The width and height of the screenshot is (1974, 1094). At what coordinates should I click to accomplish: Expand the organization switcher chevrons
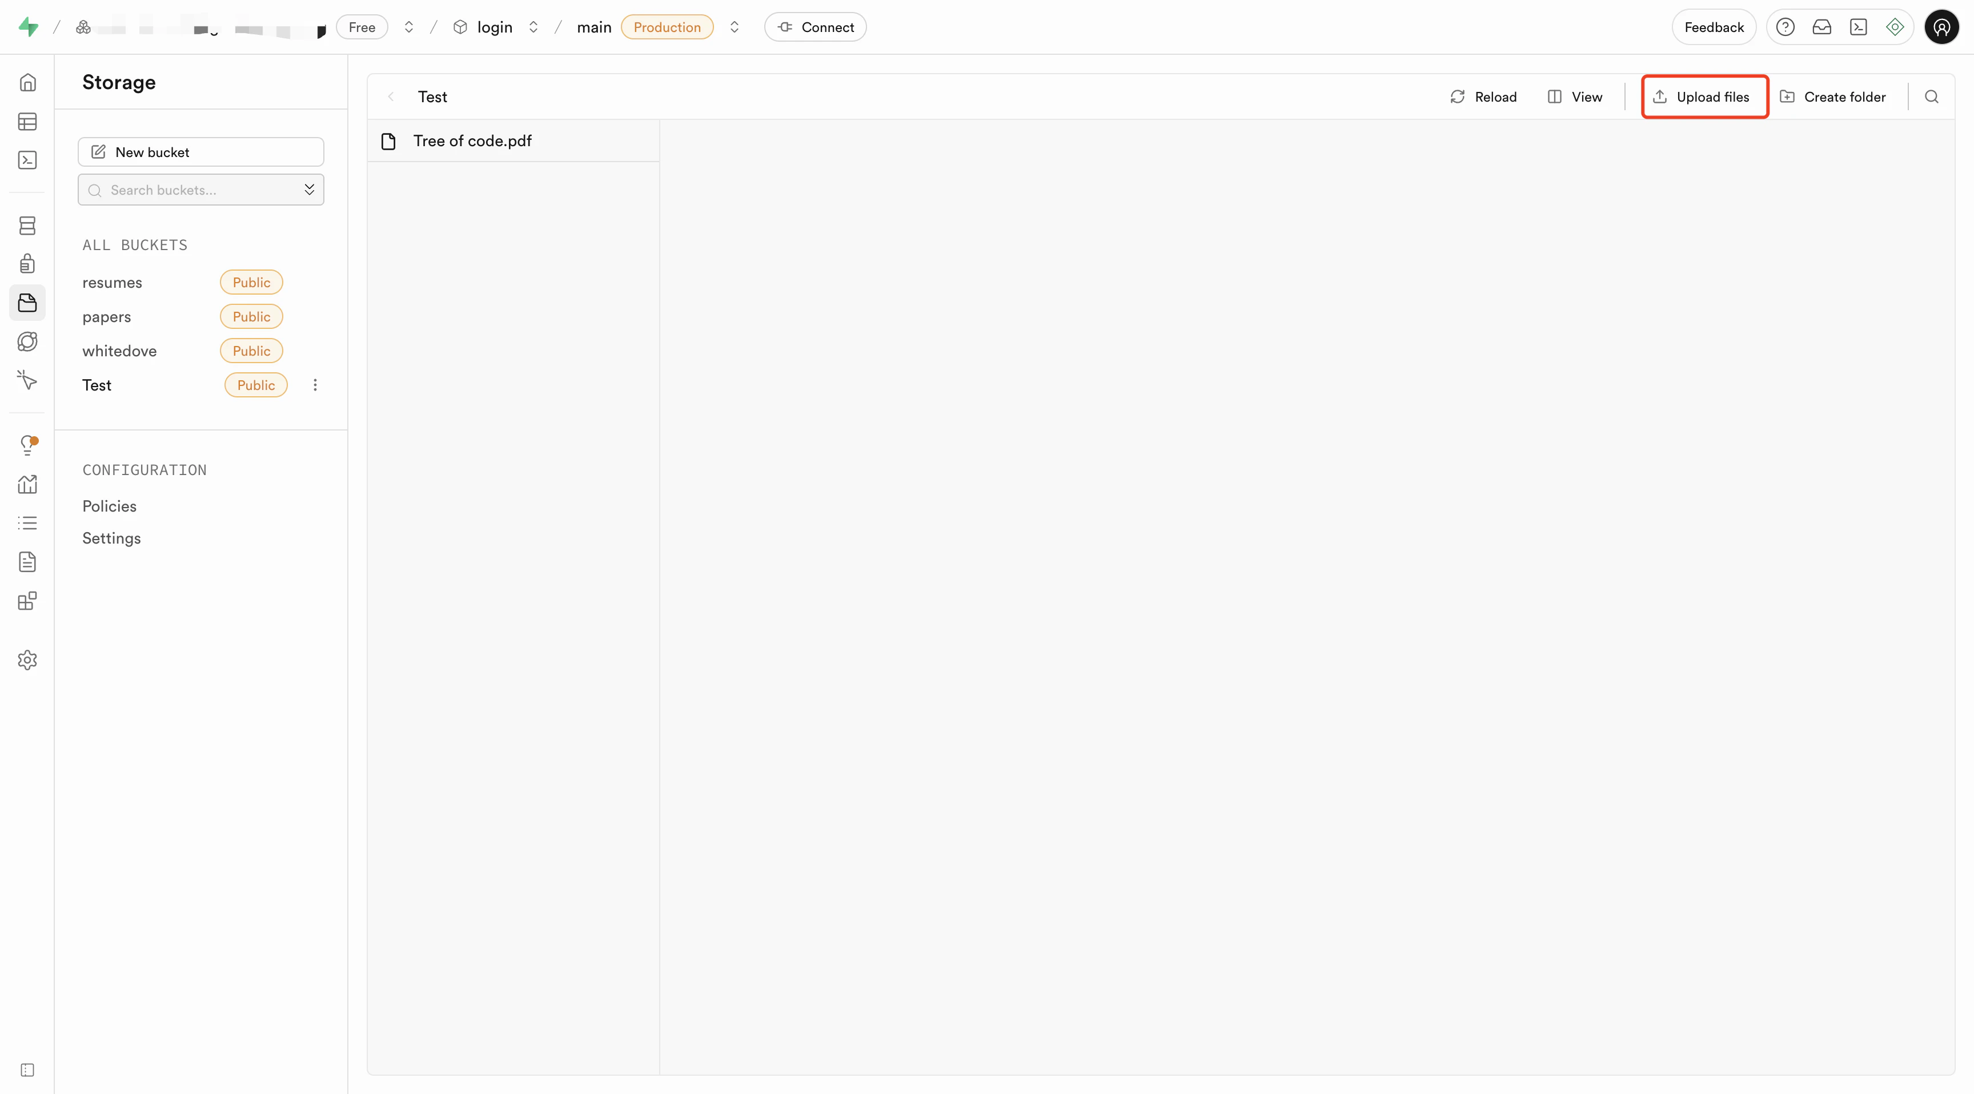pyautogui.click(x=409, y=27)
